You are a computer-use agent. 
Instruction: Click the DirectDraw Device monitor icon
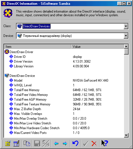[x=7, y=75]
